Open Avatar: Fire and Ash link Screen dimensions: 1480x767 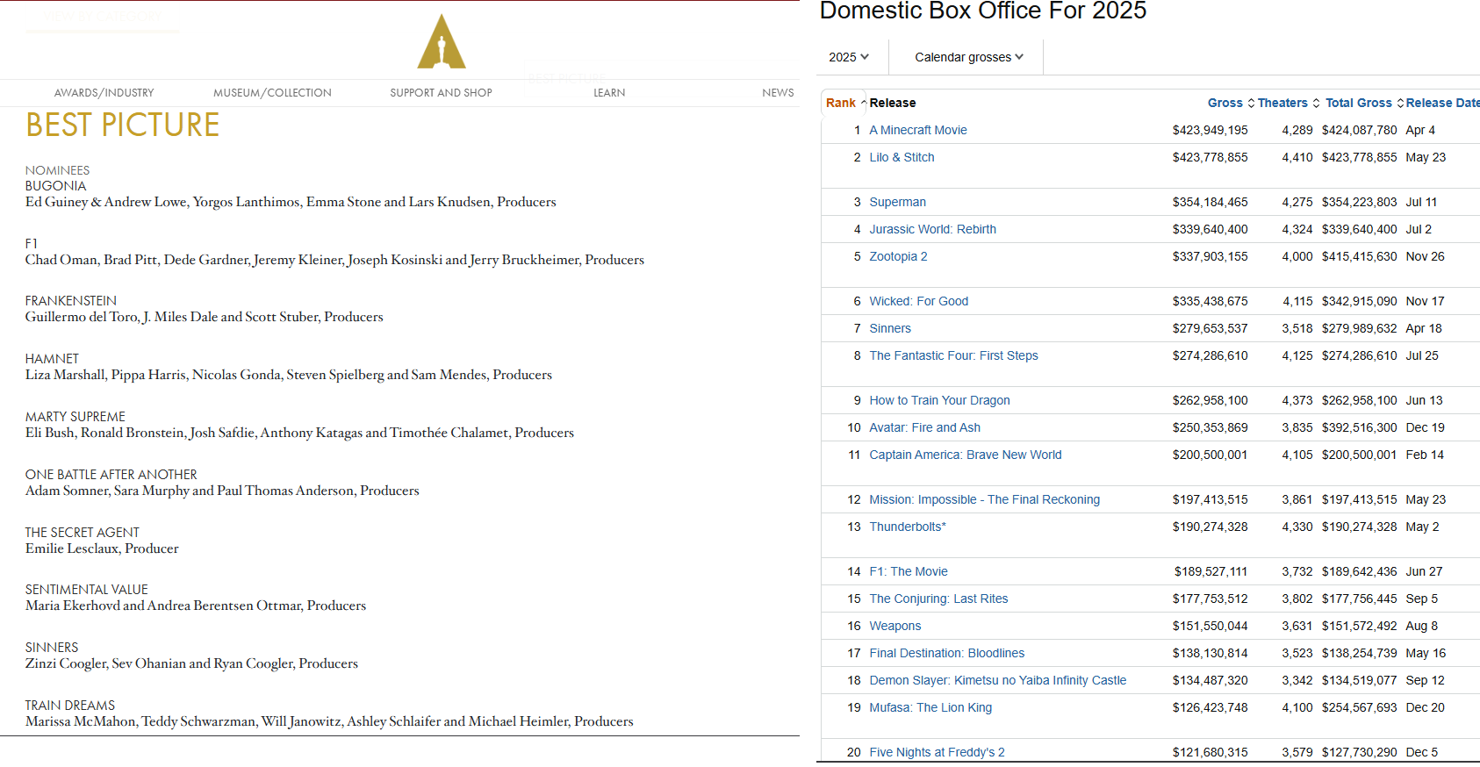[x=924, y=427]
